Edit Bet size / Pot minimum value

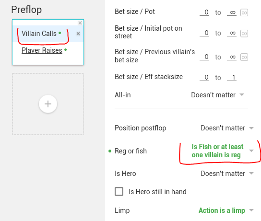(x=204, y=12)
